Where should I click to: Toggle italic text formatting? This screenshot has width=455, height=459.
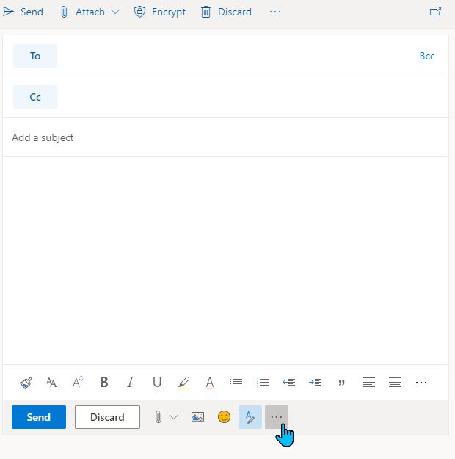tap(131, 383)
